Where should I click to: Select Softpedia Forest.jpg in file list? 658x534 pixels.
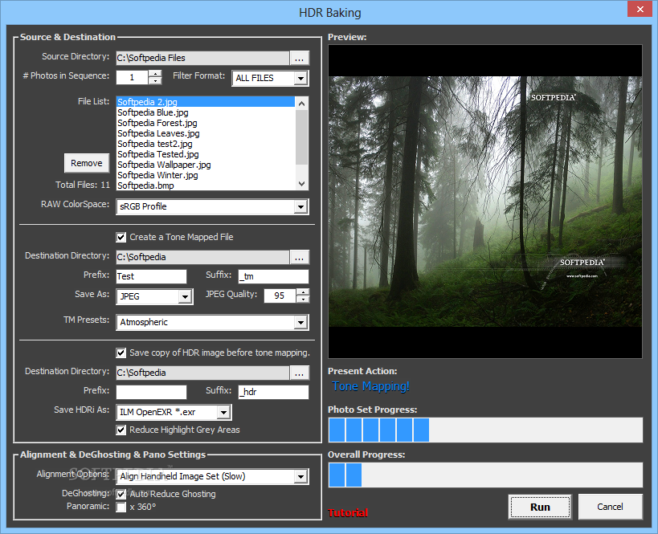[206, 123]
